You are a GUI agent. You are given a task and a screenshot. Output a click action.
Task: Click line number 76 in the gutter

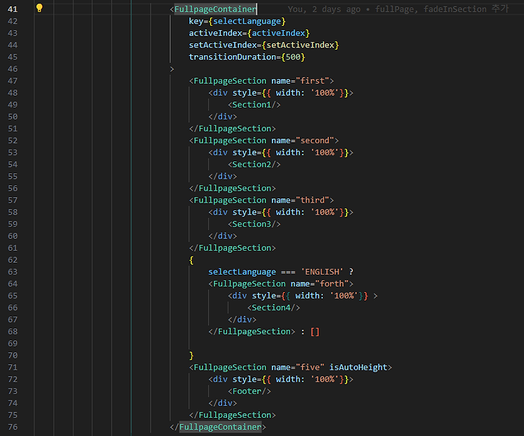tap(13, 427)
